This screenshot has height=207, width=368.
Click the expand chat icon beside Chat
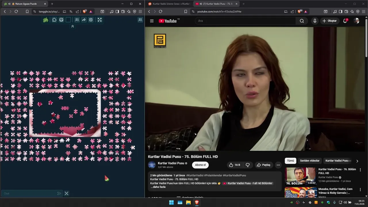66,193
